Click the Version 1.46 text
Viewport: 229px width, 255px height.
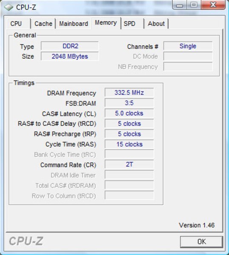pyautogui.click(x=197, y=225)
